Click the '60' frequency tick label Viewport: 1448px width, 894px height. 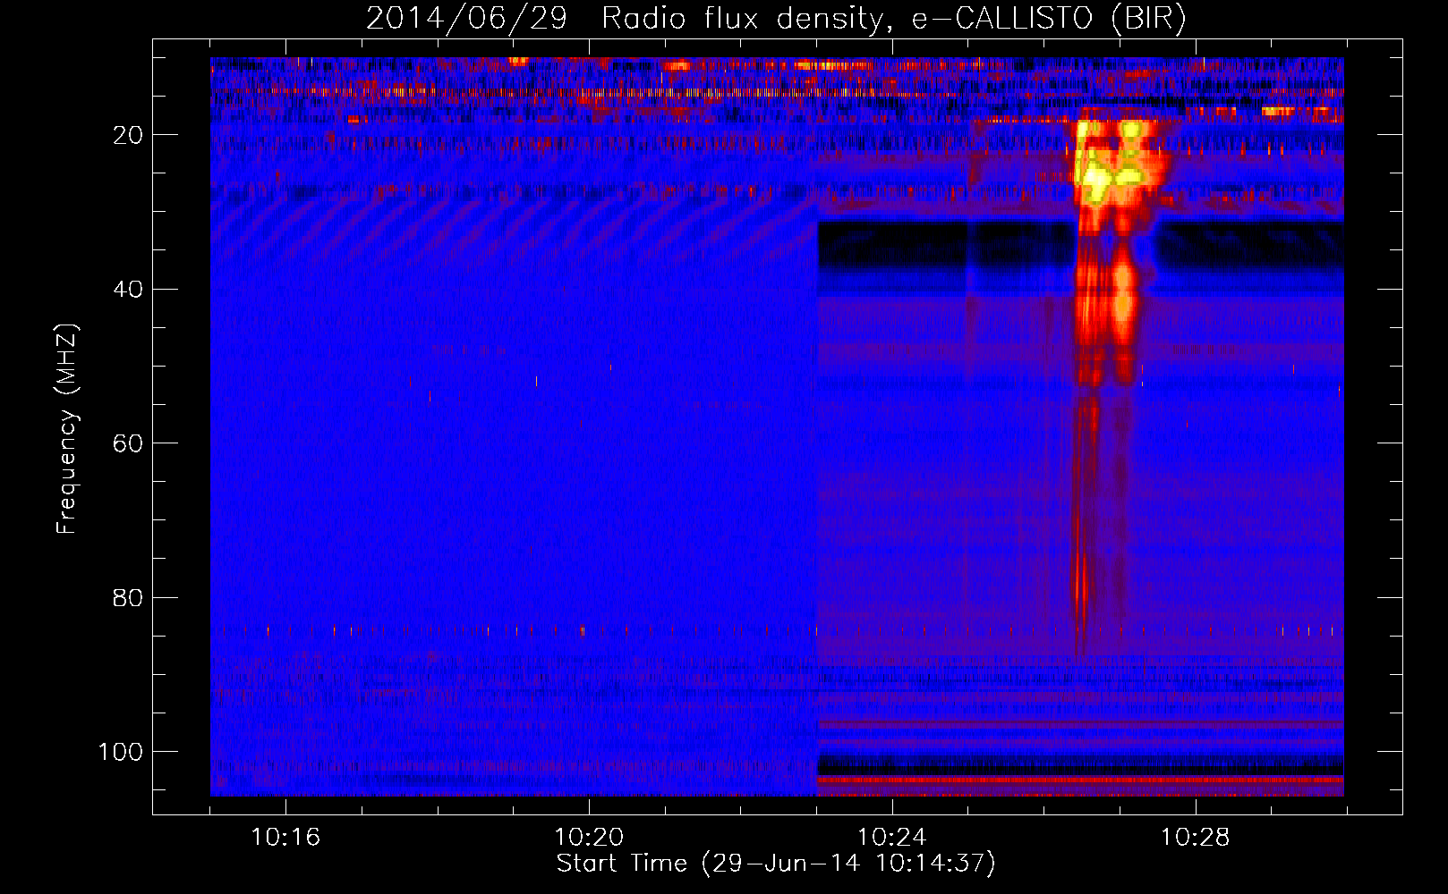click(128, 443)
